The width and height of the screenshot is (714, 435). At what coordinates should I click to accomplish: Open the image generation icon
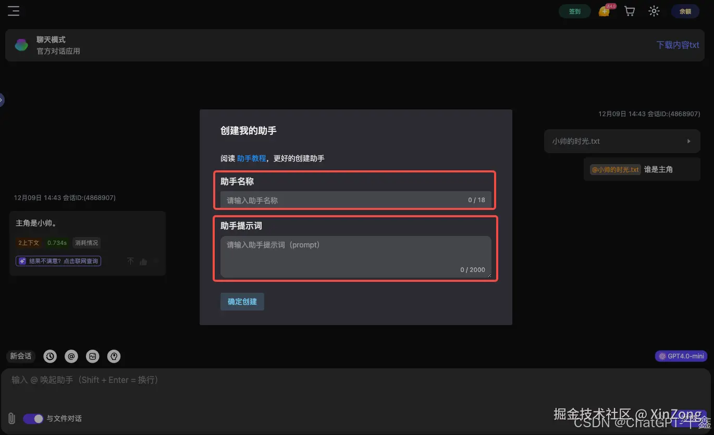(x=92, y=356)
